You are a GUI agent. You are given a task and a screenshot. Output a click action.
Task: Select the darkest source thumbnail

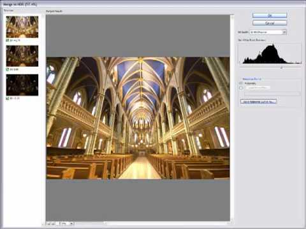(22, 85)
